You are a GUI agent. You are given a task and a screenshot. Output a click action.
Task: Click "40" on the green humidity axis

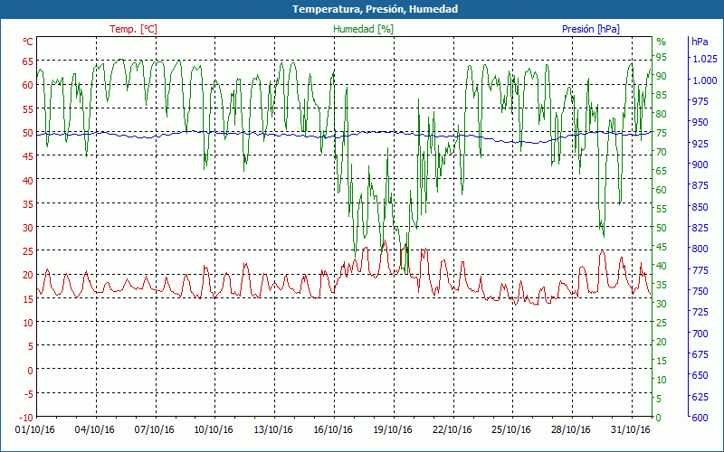tap(662, 266)
